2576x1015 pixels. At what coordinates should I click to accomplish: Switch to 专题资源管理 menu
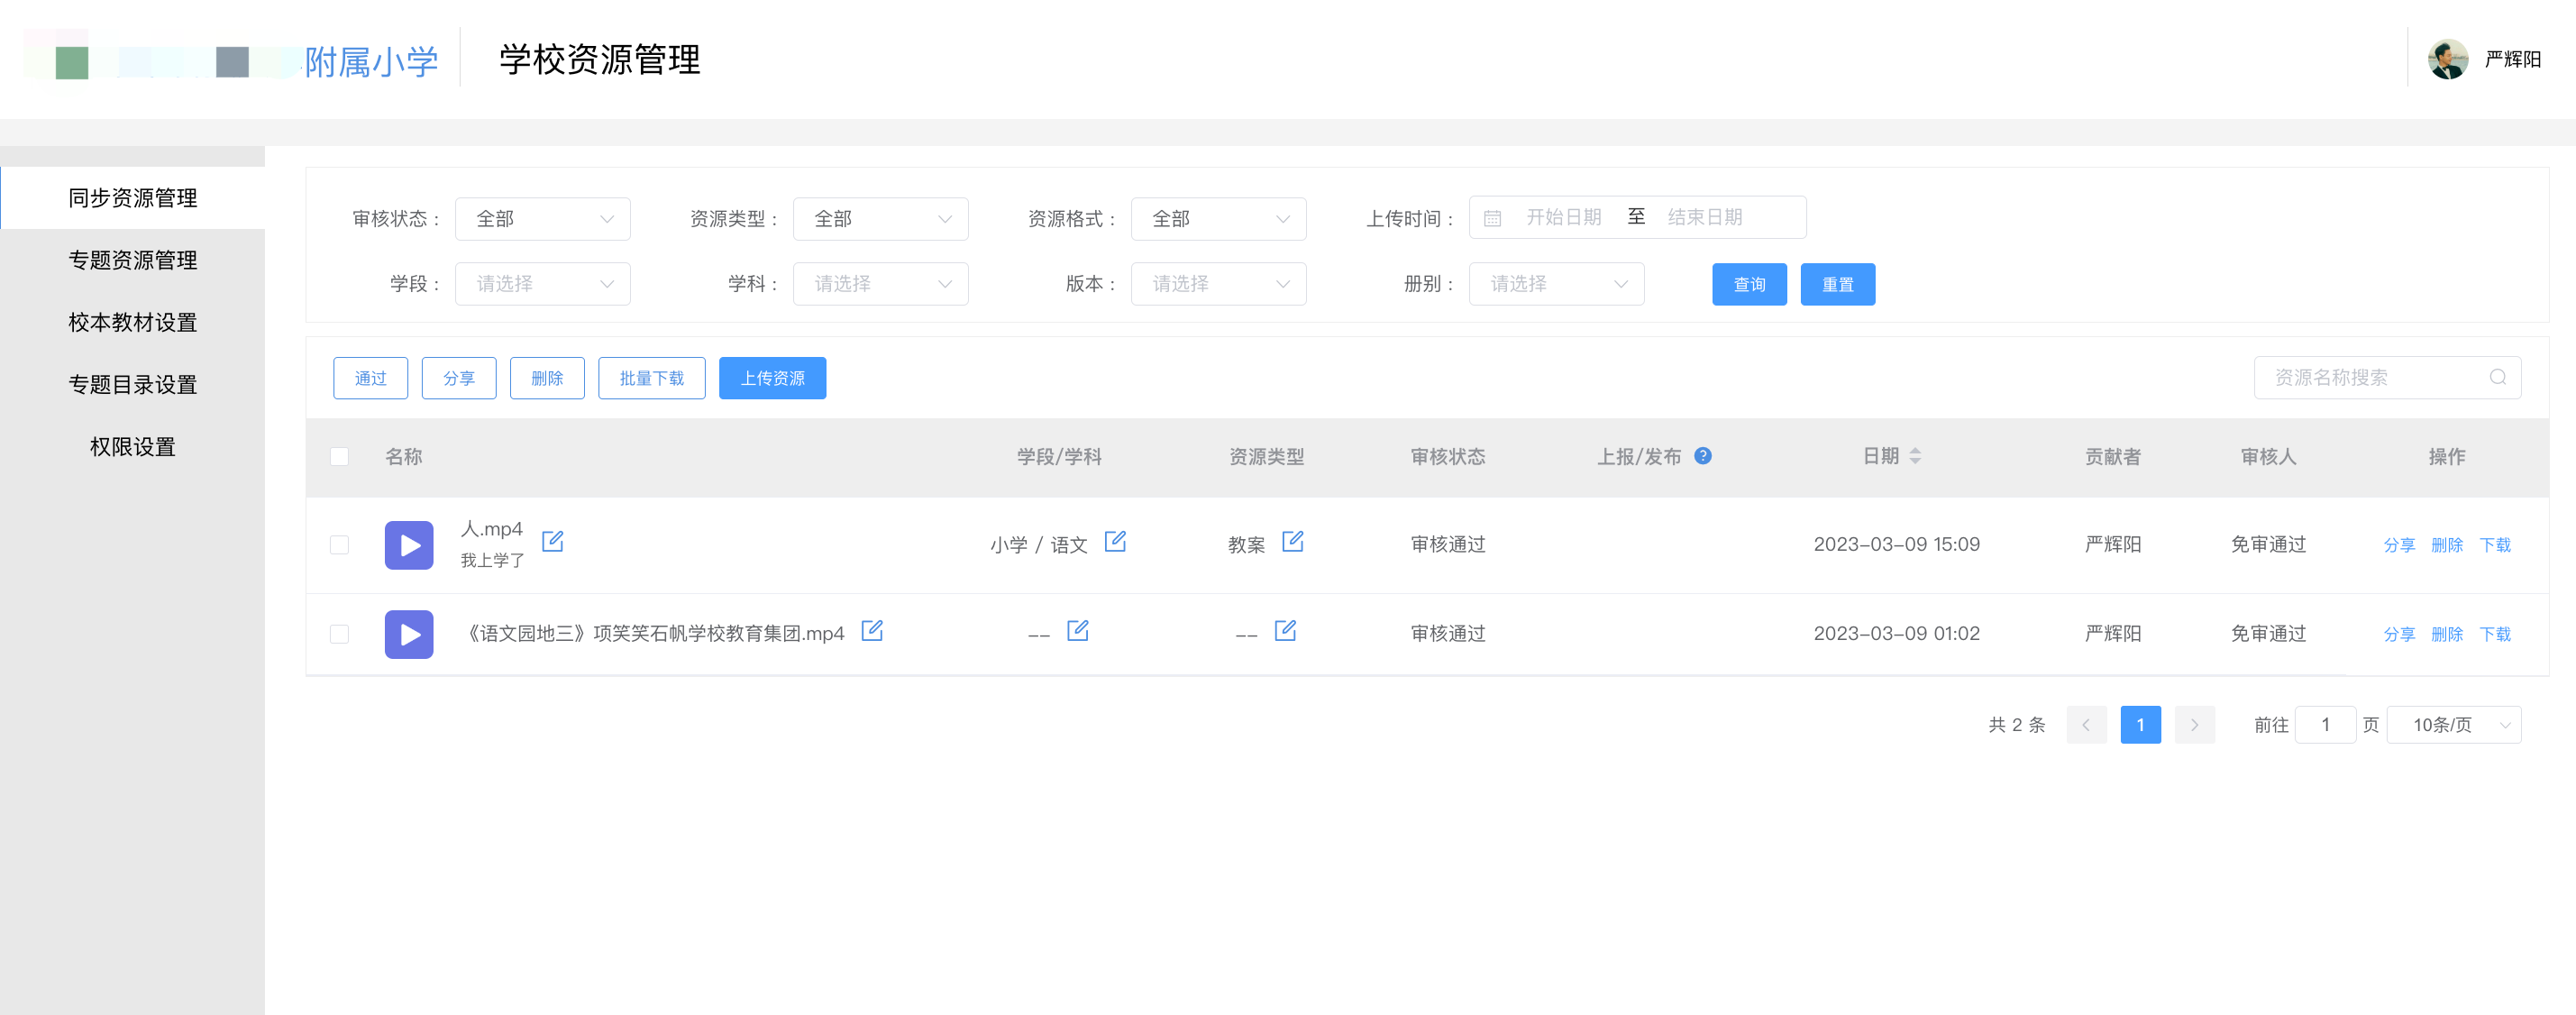click(133, 260)
